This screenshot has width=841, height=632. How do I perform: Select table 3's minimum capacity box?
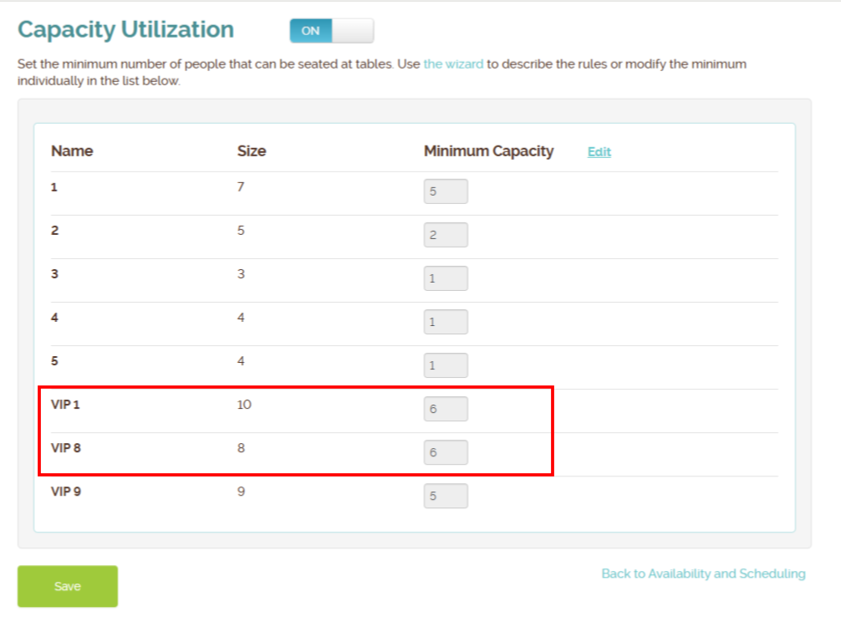pyautogui.click(x=446, y=278)
